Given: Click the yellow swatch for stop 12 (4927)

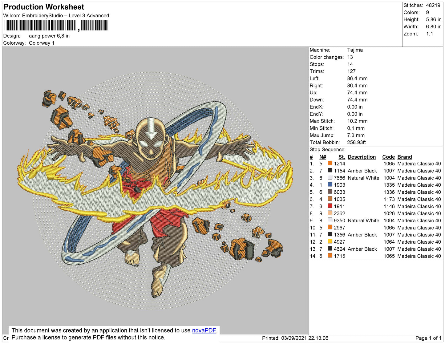Looking at the screenshot, I should (x=330, y=241).
